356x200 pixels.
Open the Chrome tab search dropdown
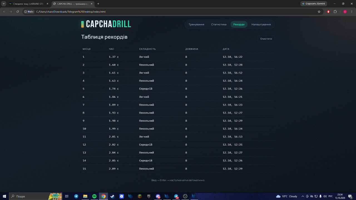[x=4, y=4]
